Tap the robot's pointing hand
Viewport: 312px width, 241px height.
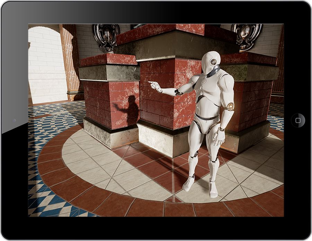pos(155,86)
